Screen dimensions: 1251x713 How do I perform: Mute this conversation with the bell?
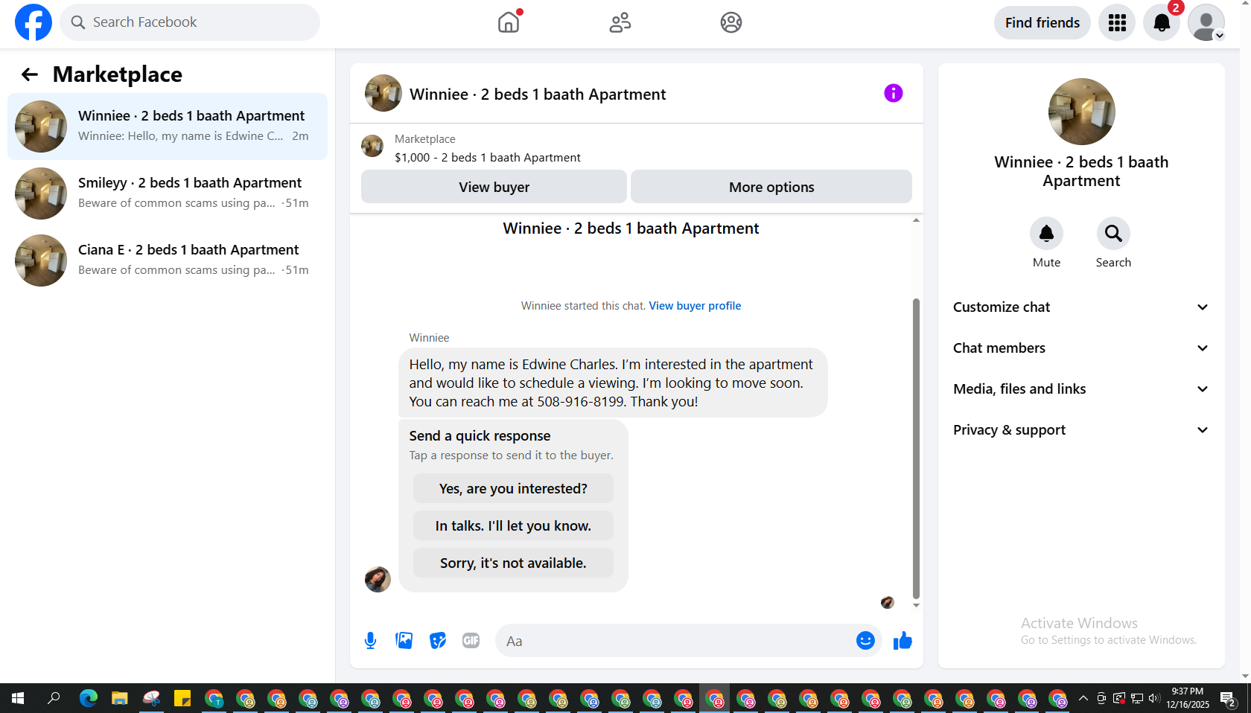1046,234
